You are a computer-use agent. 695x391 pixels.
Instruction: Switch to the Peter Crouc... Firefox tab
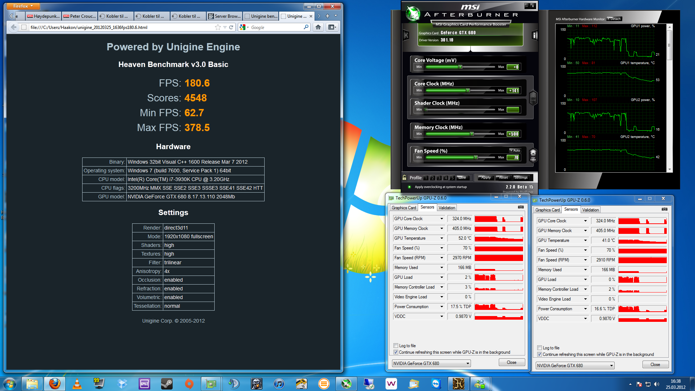pyautogui.click(x=80, y=16)
